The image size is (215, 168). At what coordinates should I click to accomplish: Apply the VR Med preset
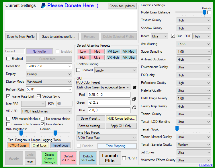click(x=129, y=52)
